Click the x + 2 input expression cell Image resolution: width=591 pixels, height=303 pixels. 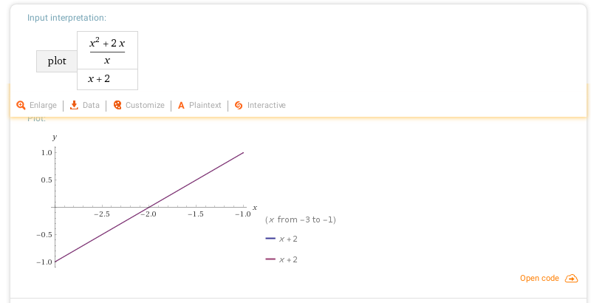tap(107, 80)
